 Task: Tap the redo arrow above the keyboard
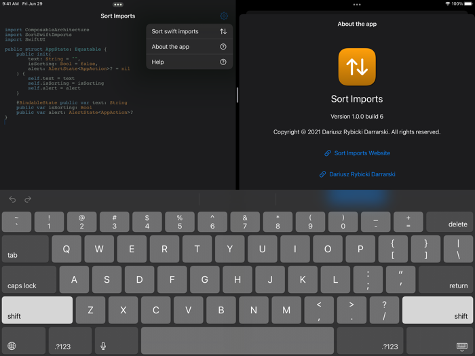click(x=28, y=199)
